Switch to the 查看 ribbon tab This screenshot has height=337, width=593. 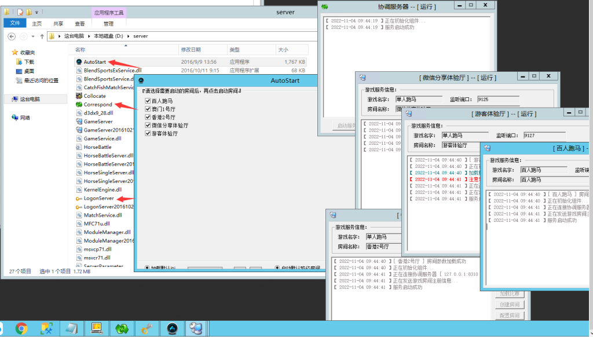(x=79, y=24)
